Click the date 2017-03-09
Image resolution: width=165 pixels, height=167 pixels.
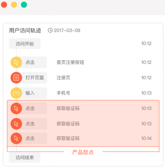point(67,30)
